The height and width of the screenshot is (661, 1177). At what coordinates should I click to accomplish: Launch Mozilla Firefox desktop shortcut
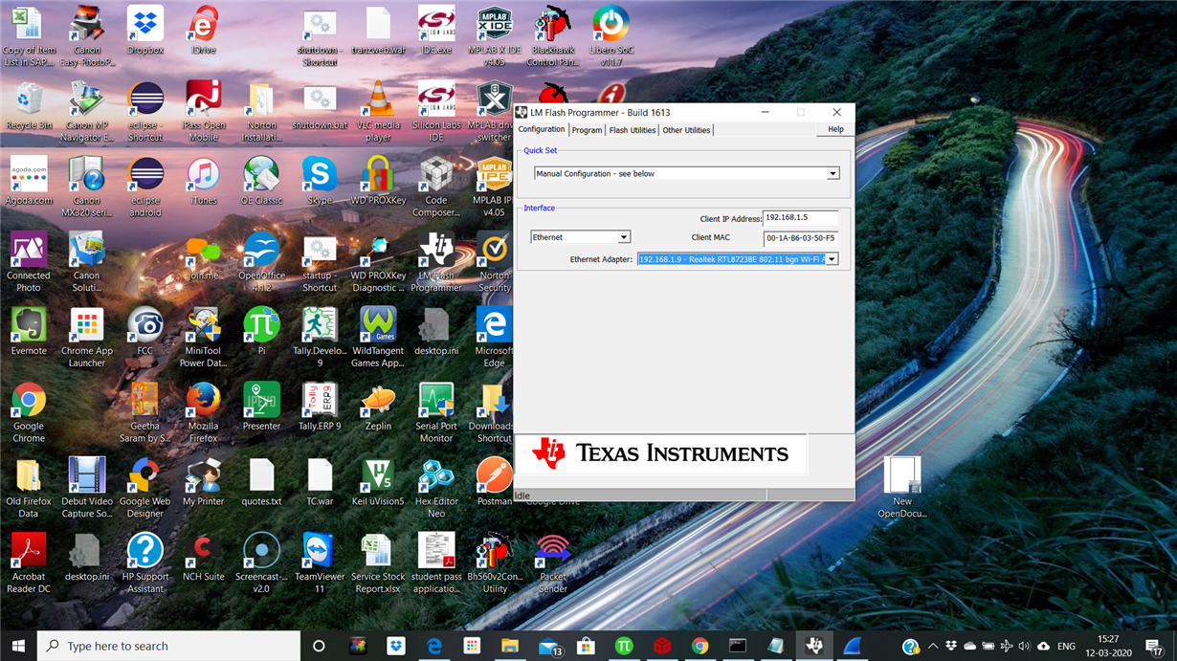click(x=203, y=412)
